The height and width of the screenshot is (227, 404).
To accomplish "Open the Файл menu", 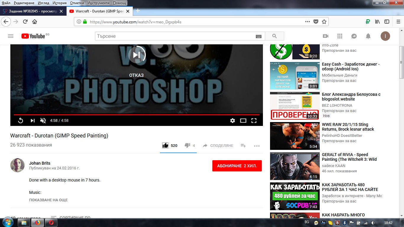I will [6, 3].
